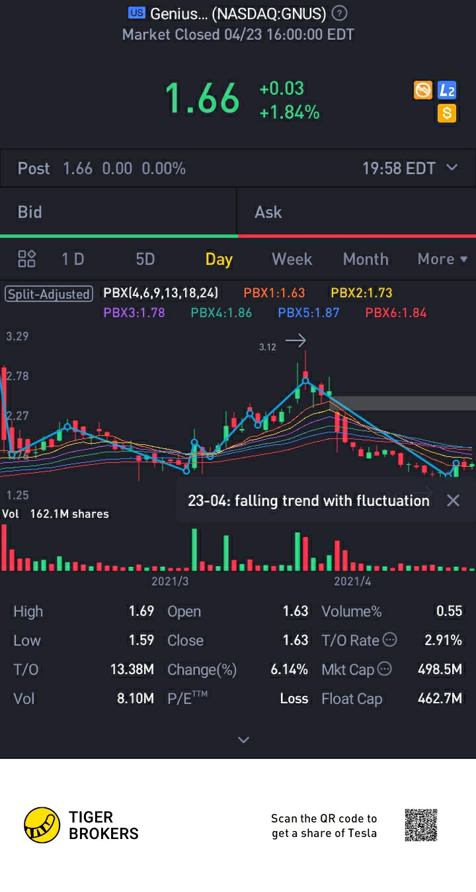
Task: Tap the yellow dollar sign badge
Action: [x=447, y=113]
